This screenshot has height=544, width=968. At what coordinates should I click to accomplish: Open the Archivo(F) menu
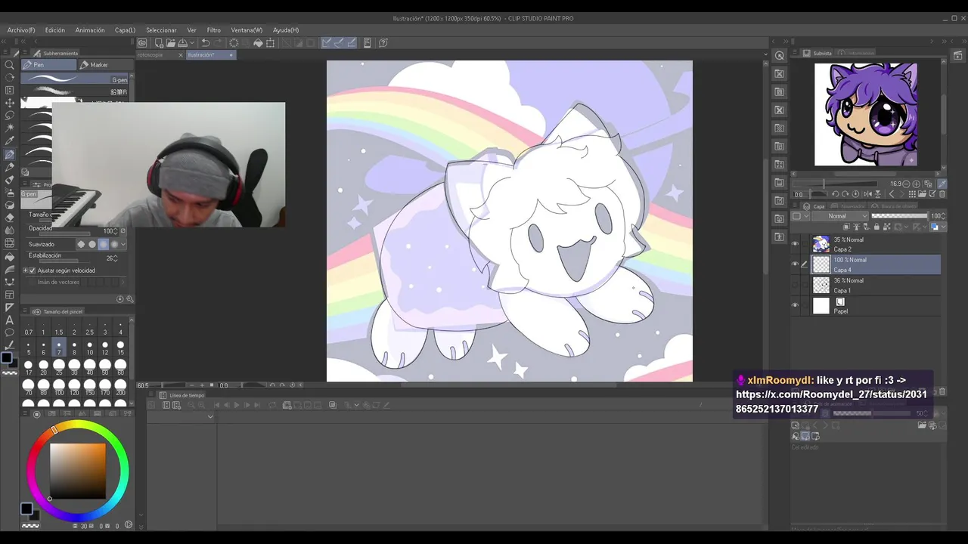(x=21, y=30)
